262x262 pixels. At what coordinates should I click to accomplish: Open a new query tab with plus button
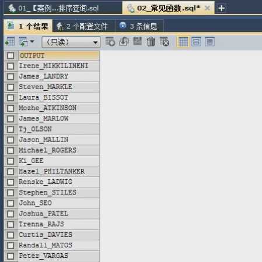click(221, 8)
